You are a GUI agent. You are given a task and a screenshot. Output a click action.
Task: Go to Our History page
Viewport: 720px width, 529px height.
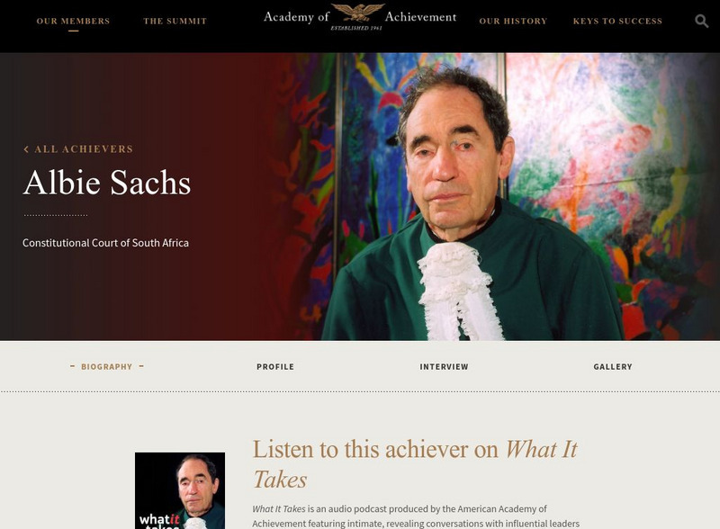point(513,21)
